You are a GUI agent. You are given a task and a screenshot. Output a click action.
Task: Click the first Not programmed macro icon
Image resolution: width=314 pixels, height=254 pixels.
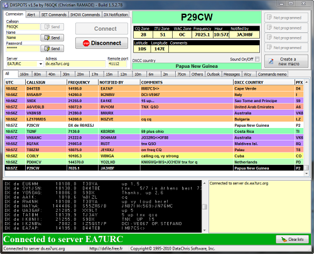point(269,18)
